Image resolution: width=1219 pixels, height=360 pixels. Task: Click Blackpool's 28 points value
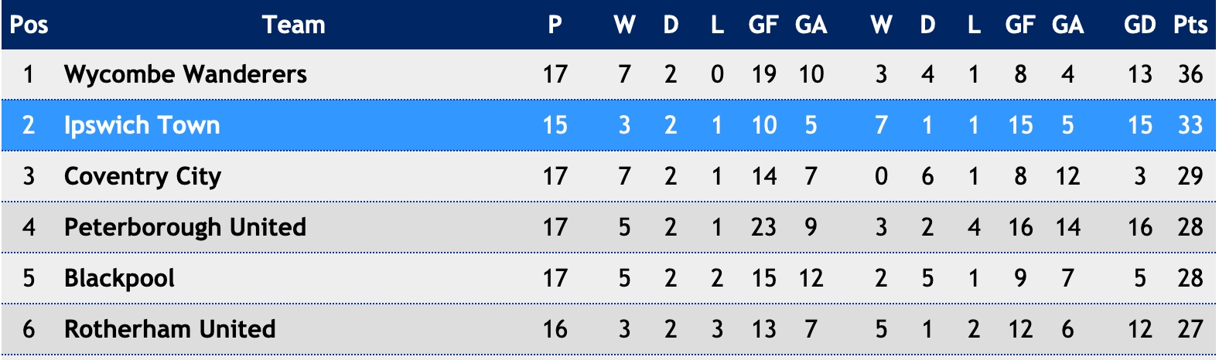pyautogui.click(x=1190, y=278)
